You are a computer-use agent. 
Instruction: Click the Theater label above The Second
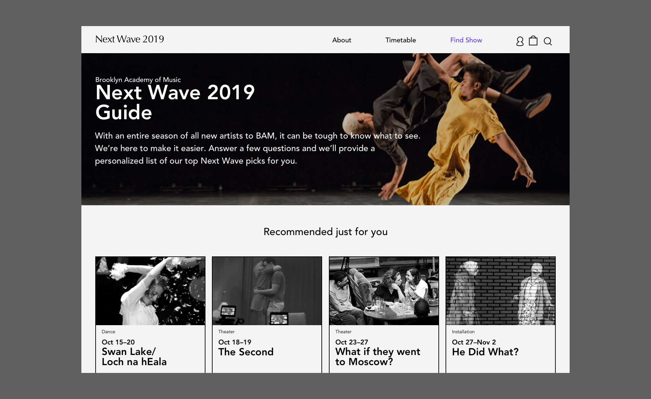tap(226, 332)
